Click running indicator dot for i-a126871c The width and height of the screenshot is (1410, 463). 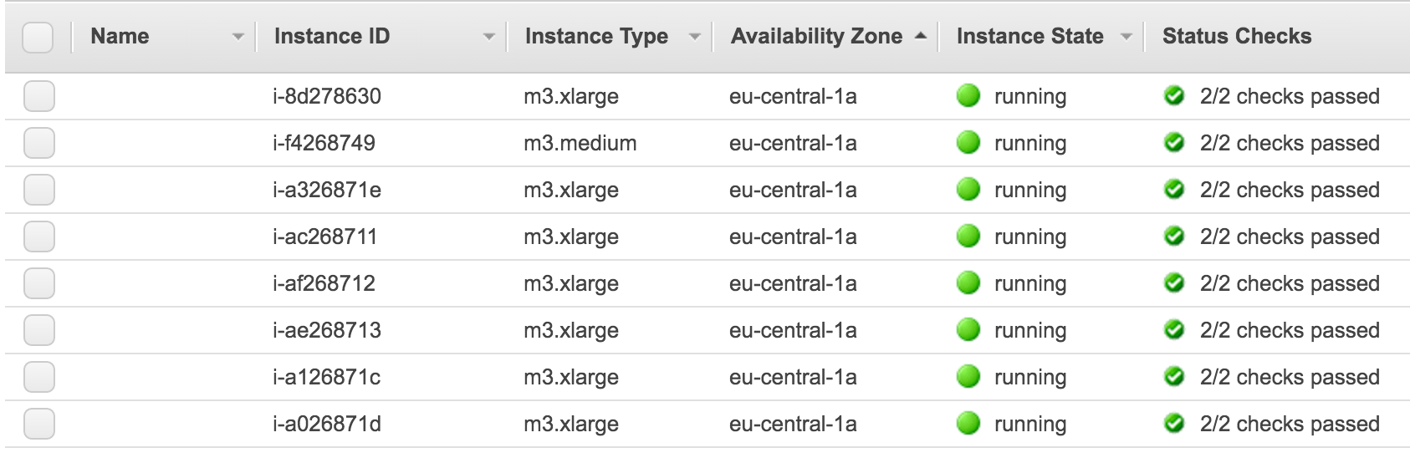coord(968,378)
